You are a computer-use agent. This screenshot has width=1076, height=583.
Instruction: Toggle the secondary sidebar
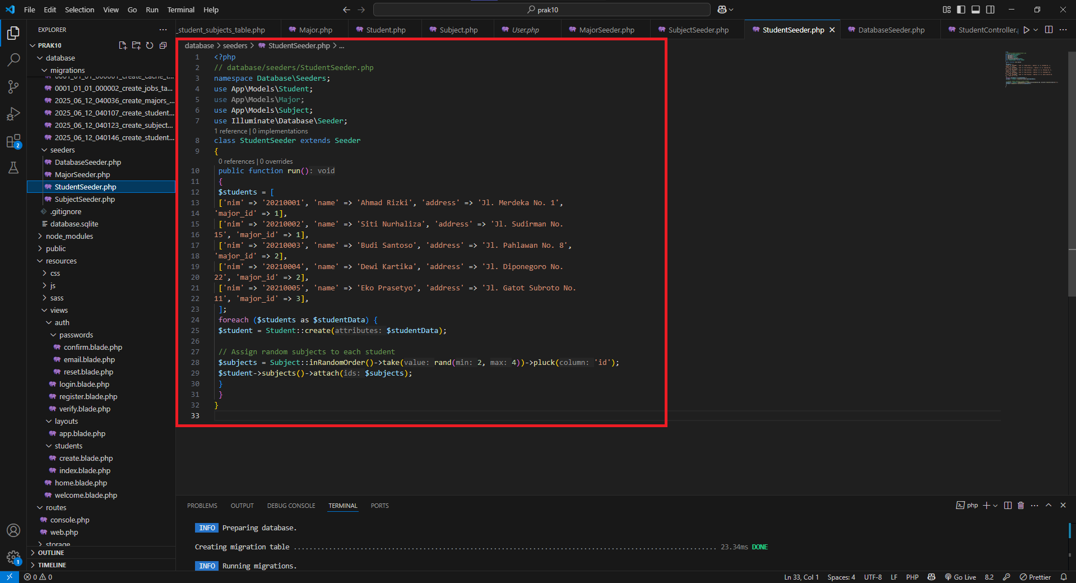pyautogui.click(x=991, y=10)
